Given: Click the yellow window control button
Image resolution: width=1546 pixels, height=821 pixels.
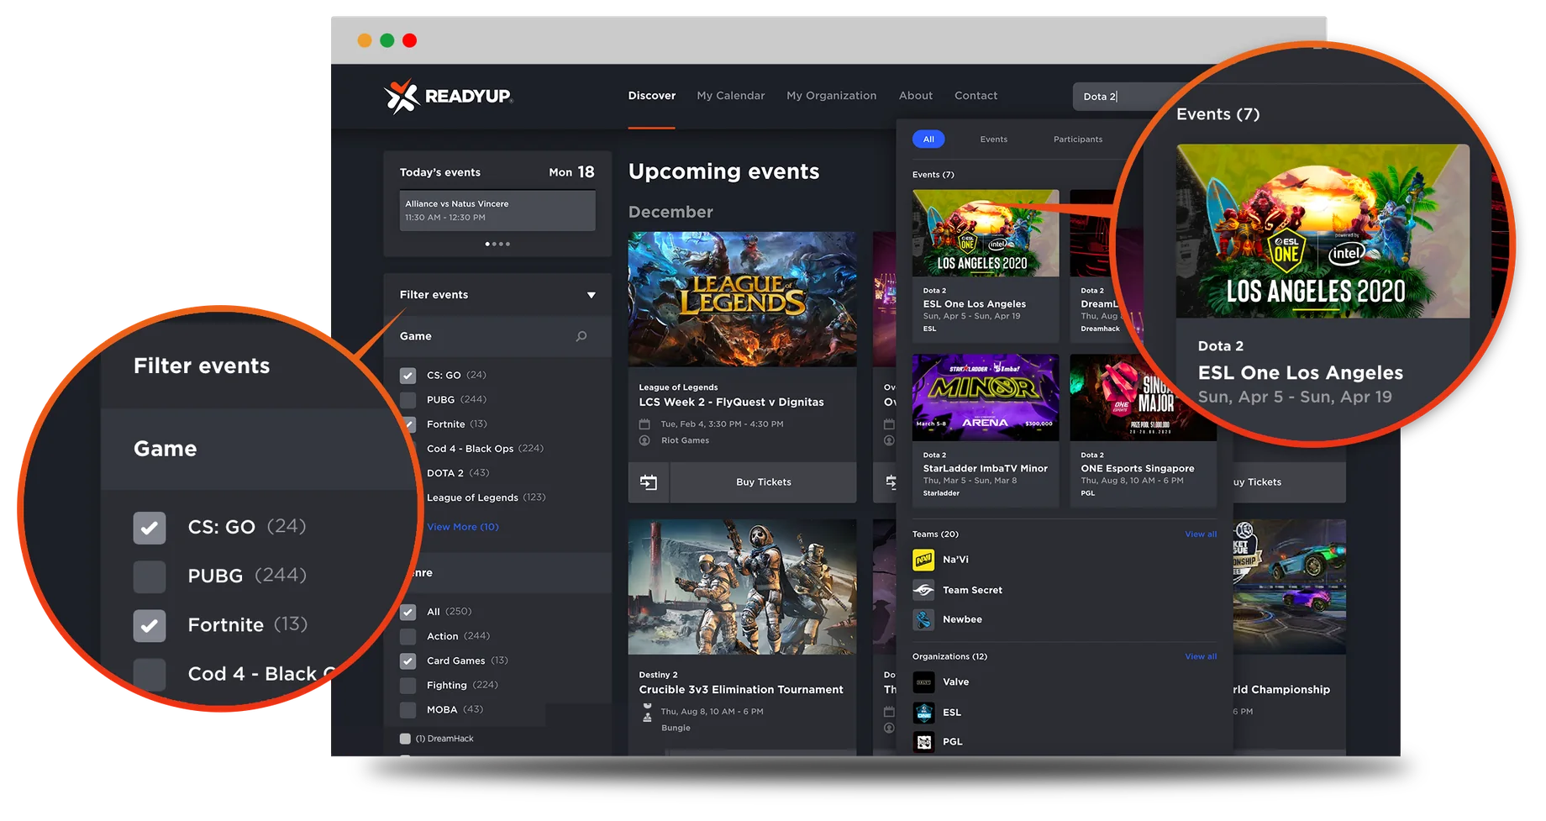Looking at the screenshot, I should tap(365, 40).
